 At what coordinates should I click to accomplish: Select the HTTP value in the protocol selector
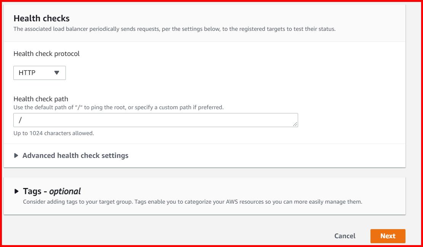(x=27, y=72)
